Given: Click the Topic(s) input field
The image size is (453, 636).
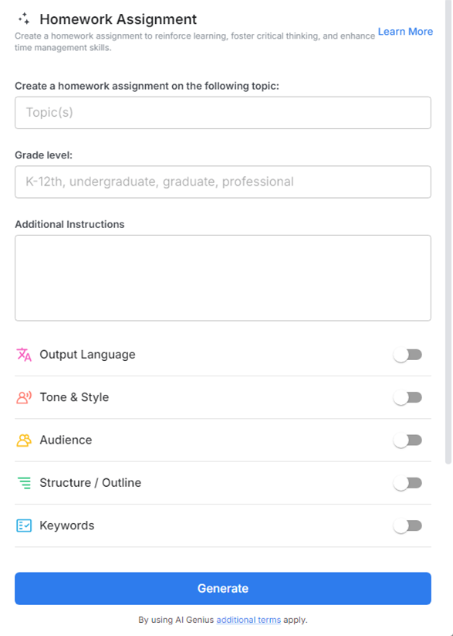Looking at the screenshot, I should pyautogui.click(x=222, y=112).
